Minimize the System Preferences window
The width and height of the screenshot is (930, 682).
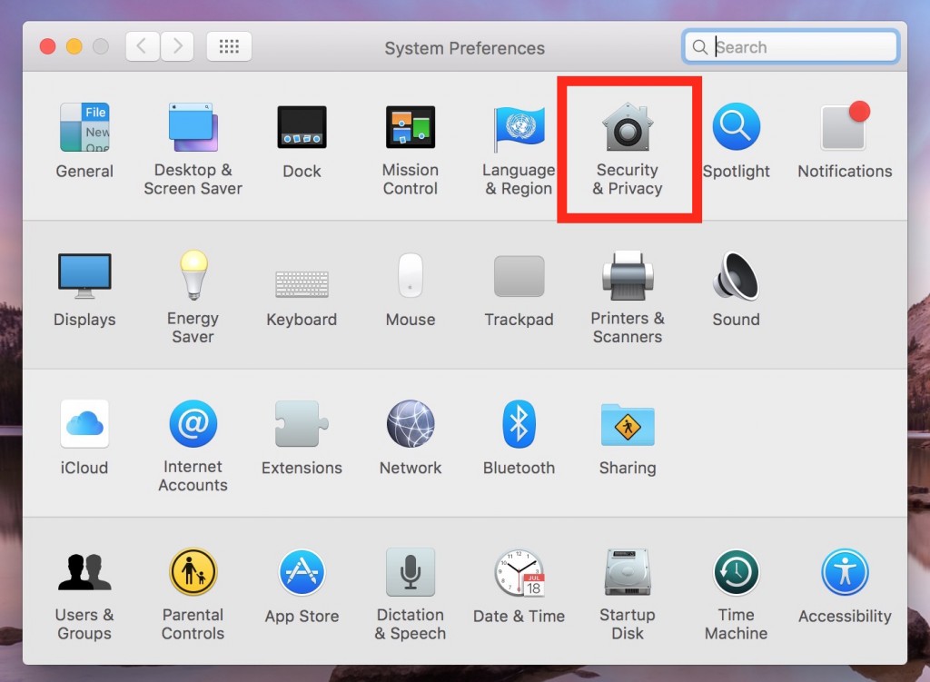(74, 46)
